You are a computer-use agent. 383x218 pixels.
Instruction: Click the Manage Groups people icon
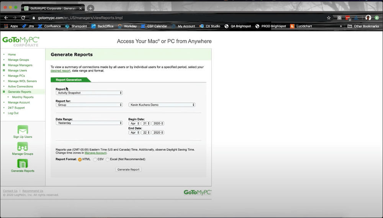[x=23, y=147]
